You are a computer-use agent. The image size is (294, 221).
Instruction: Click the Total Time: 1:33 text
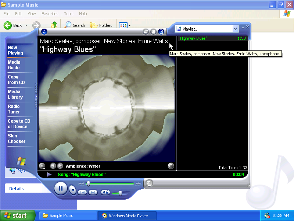tap(233, 168)
